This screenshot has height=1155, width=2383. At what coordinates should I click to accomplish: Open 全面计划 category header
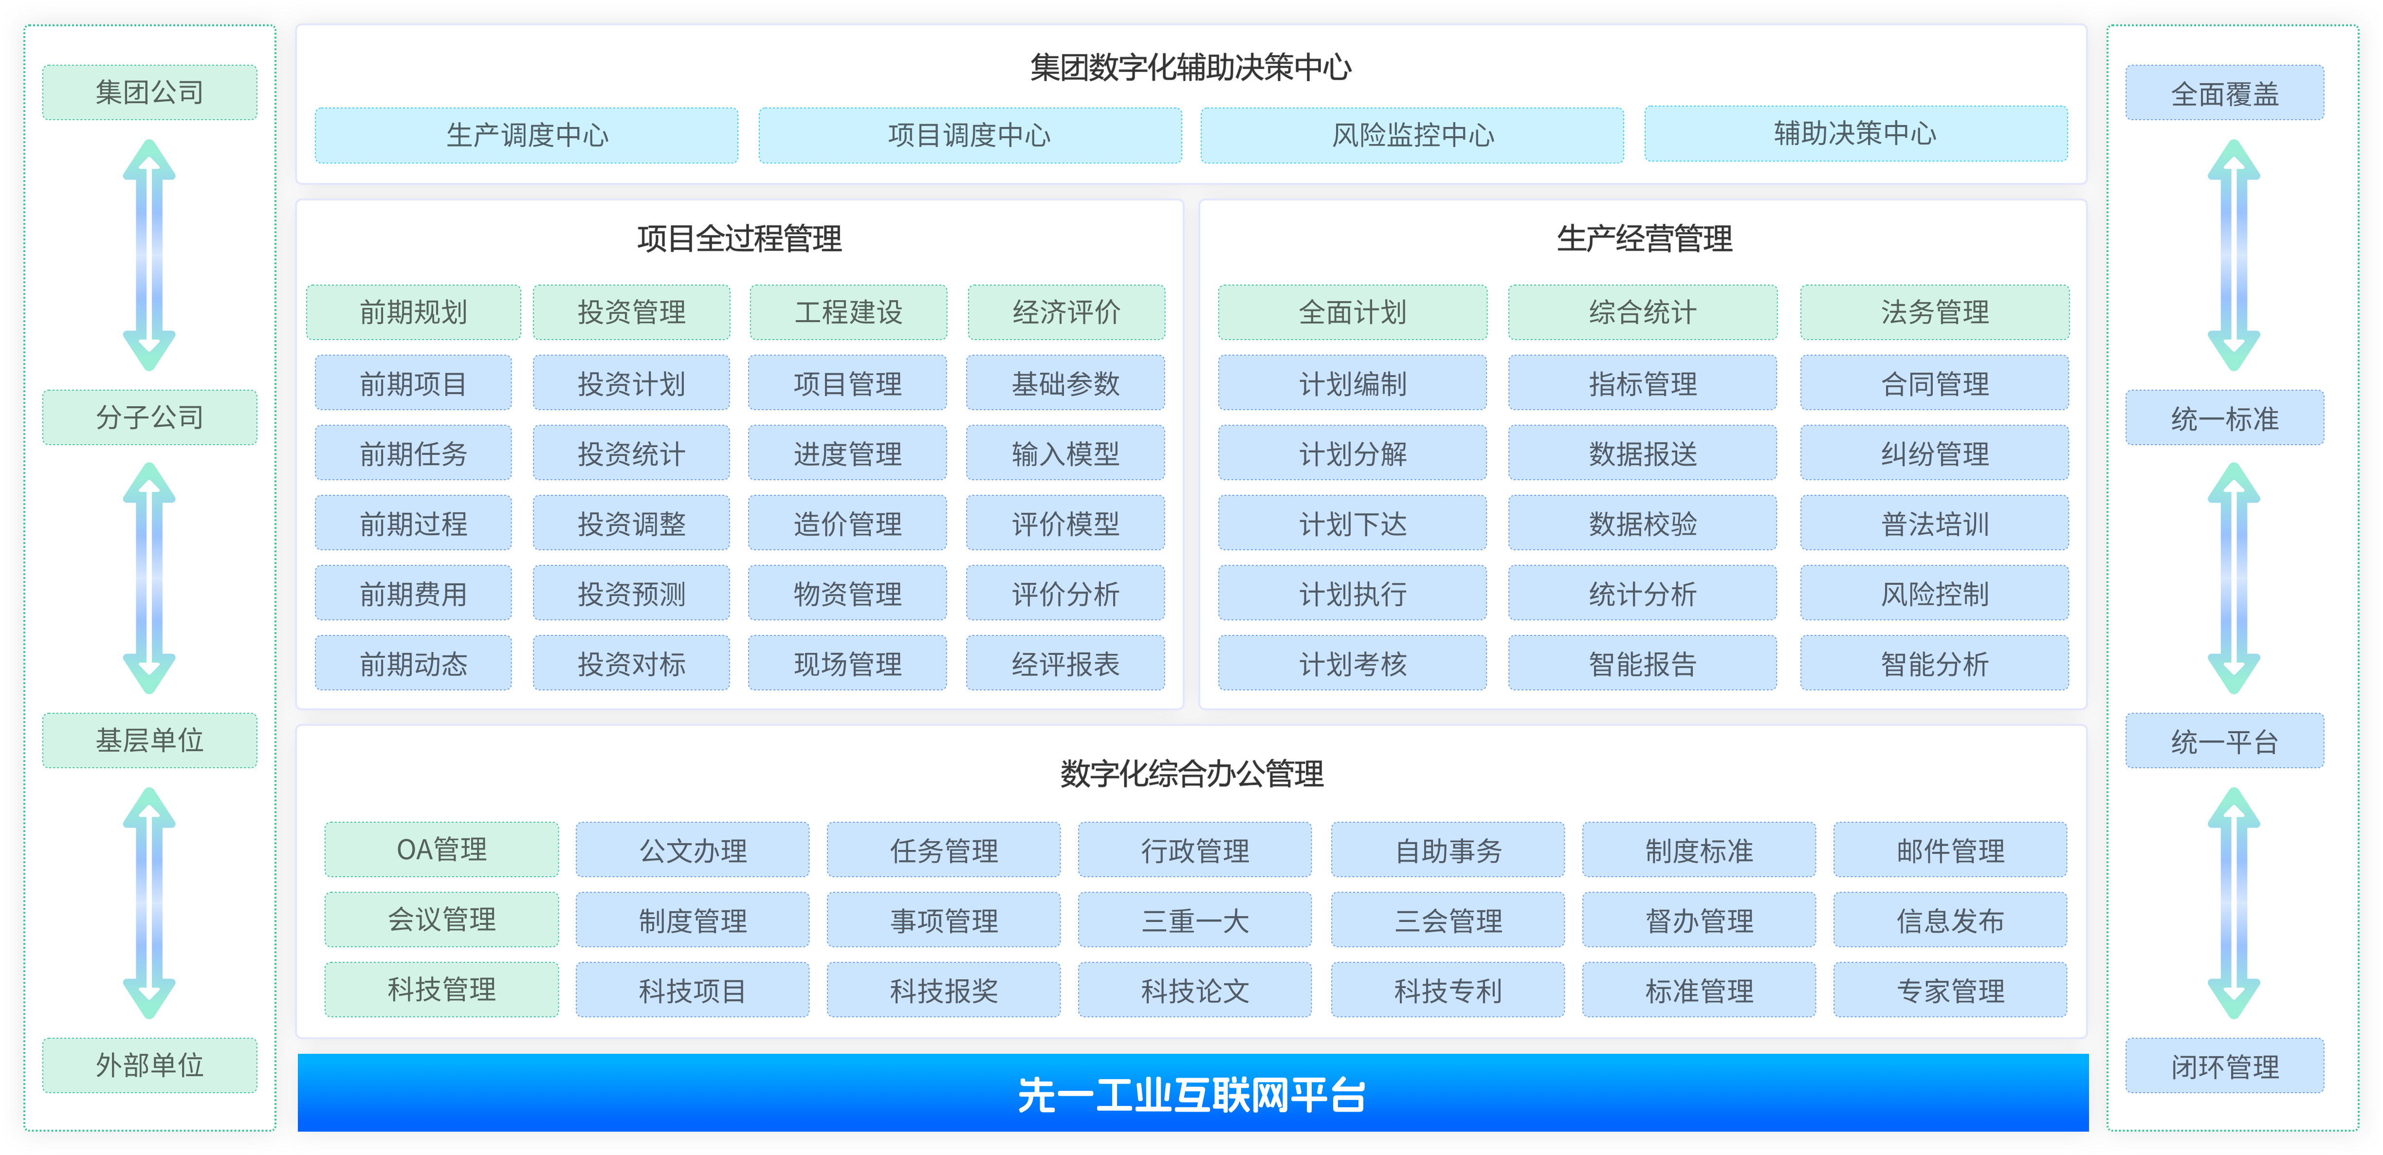1353,312
